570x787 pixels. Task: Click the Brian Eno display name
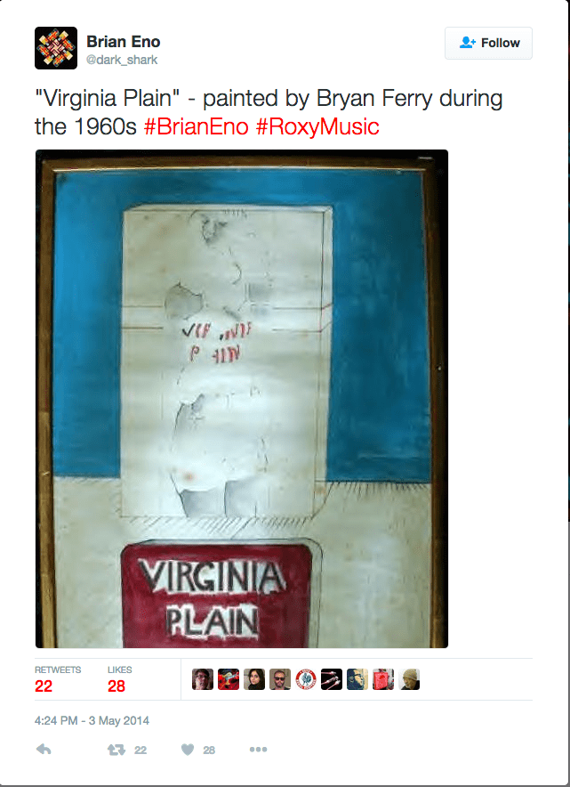coord(124,42)
